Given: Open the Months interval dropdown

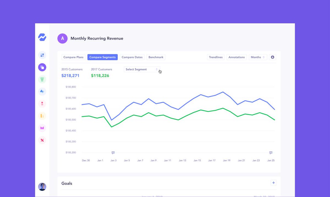Looking at the screenshot, I should 258,57.
